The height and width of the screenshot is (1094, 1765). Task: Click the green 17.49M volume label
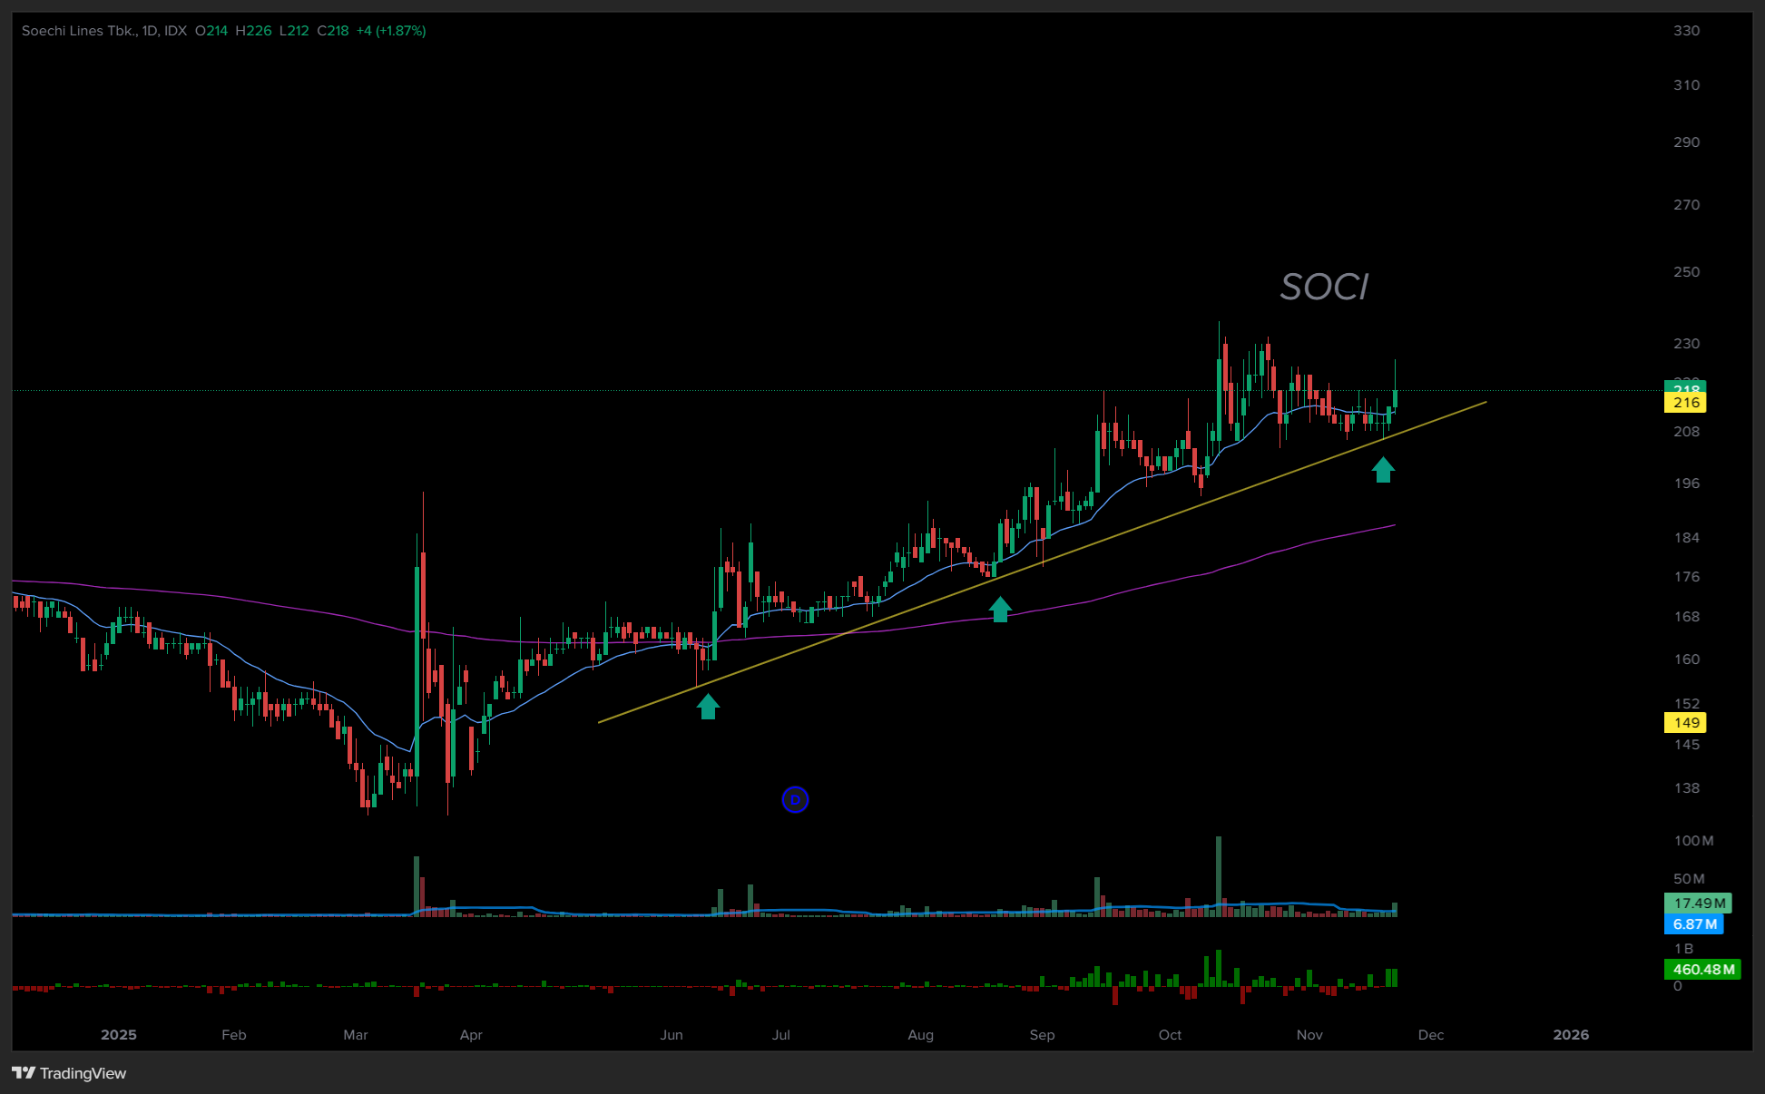point(1698,904)
